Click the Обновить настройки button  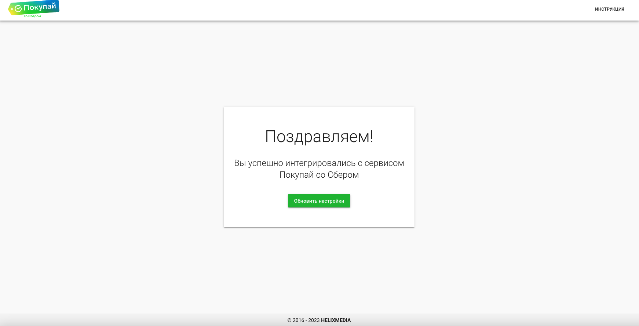tap(319, 201)
